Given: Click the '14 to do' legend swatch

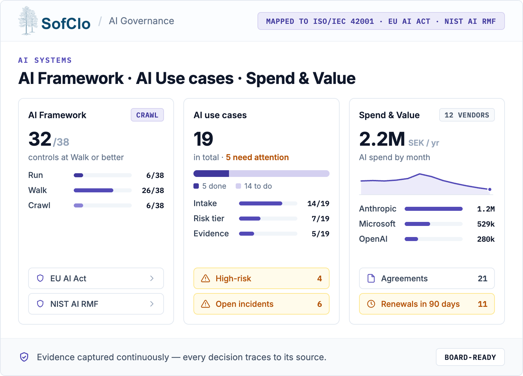Looking at the screenshot, I should [x=238, y=186].
